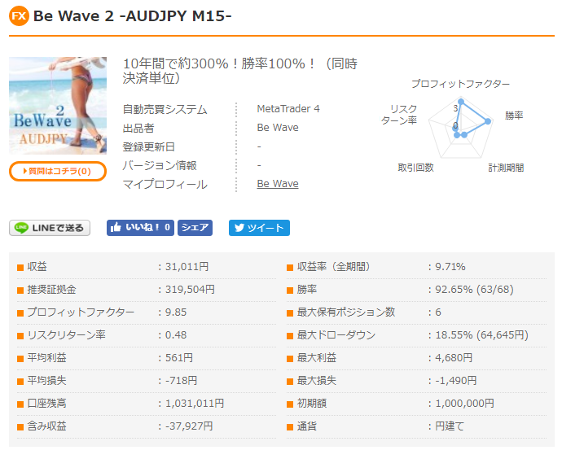This screenshot has width=562, height=450.
Task: Click the 最大保有ポジション数 value 6
Action: click(438, 312)
